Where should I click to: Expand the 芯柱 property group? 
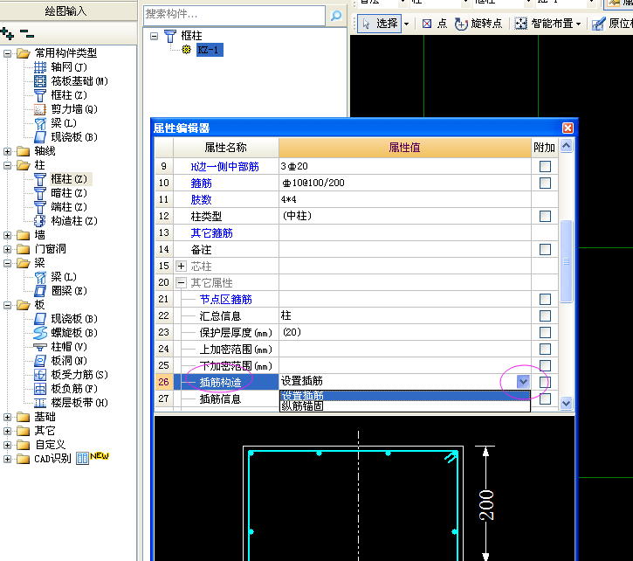pyautogui.click(x=182, y=266)
